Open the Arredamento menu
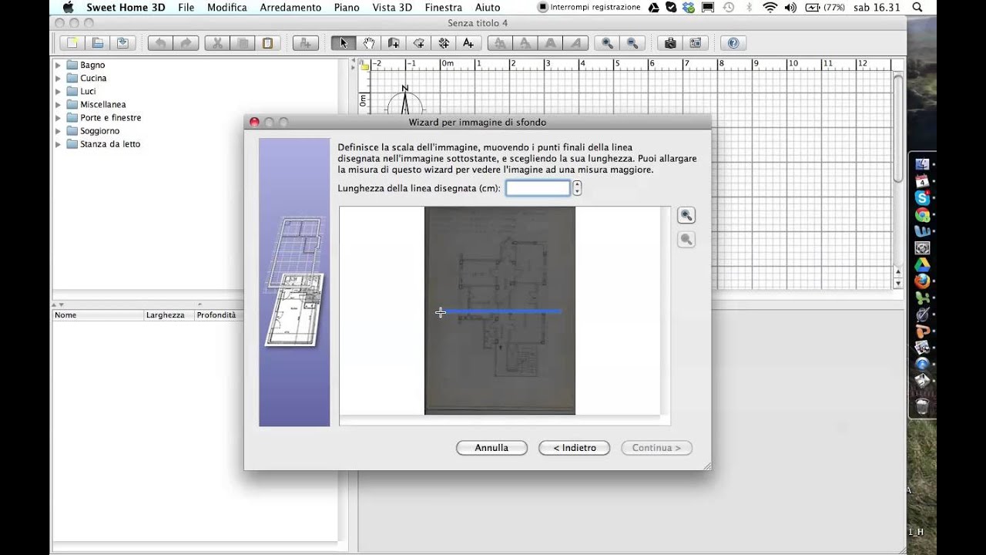Image resolution: width=986 pixels, height=555 pixels. click(290, 8)
